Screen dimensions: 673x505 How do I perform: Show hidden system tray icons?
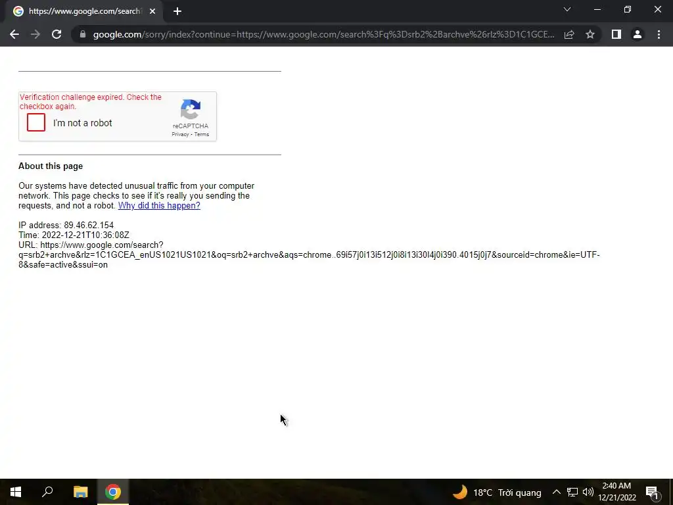[556, 492]
